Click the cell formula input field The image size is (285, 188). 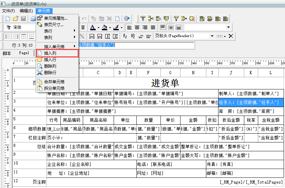pyautogui.click(x=136, y=45)
